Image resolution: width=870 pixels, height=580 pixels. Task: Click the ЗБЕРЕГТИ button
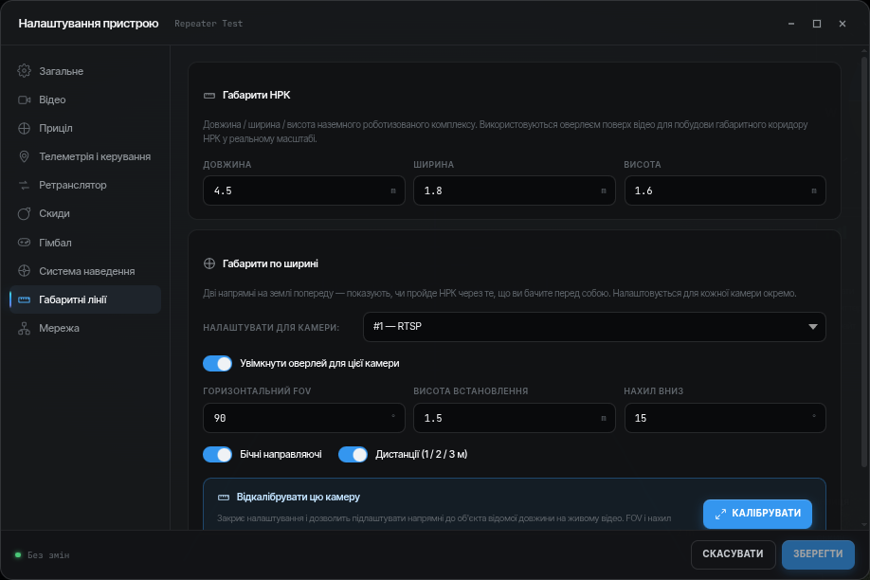[818, 554]
